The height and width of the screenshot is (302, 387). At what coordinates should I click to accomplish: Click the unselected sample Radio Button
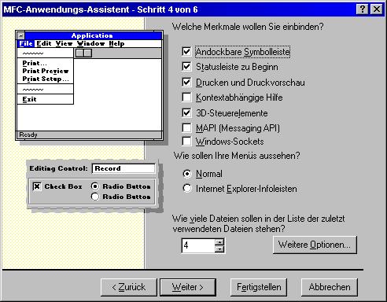pyautogui.click(x=121, y=197)
